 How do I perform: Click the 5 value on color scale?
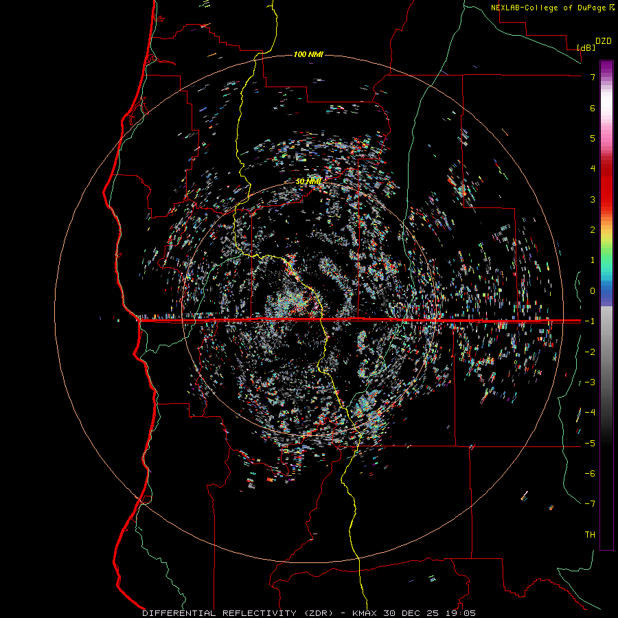[593, 138]
